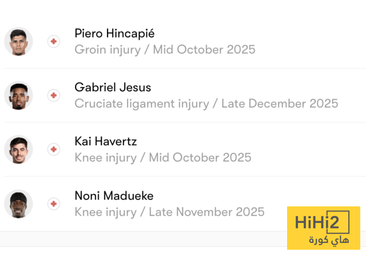The image size is (366, 256).
Task: Click 'Knee injury' under Noni Madueke
Action: 105,212
